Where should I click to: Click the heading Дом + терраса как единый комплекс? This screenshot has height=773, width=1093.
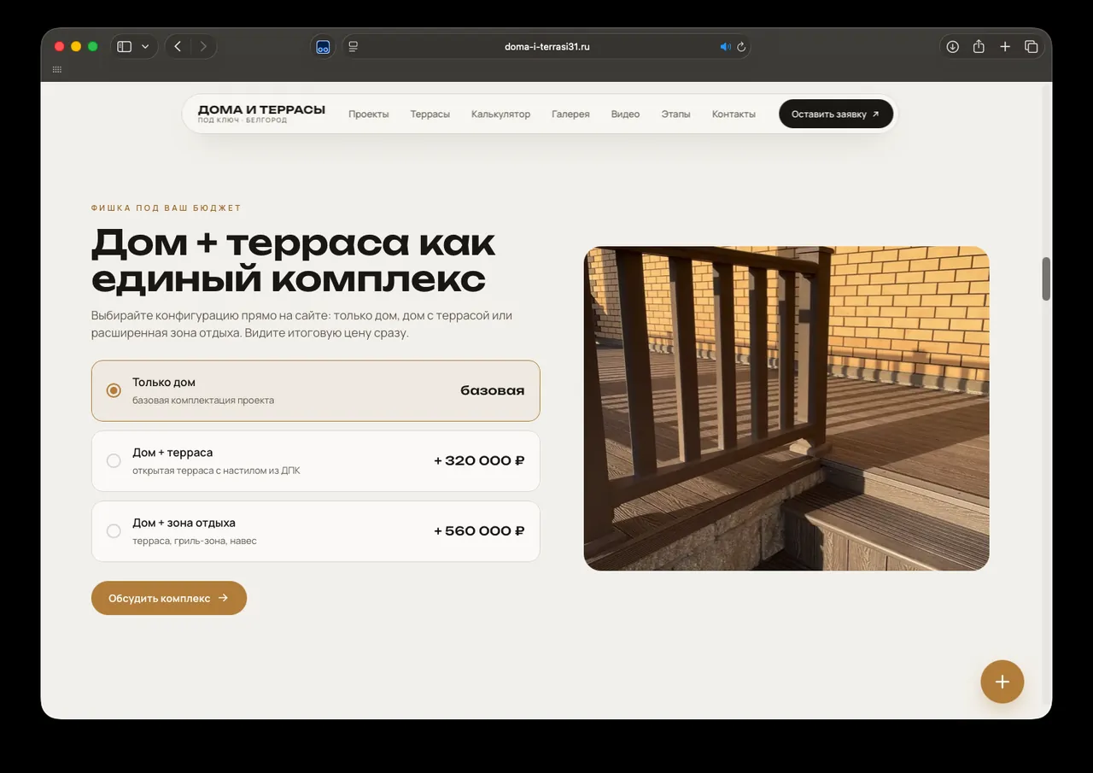293,261
